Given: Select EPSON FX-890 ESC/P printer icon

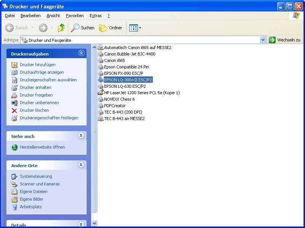Looking at the screenshot, I should tap(100, 73).
